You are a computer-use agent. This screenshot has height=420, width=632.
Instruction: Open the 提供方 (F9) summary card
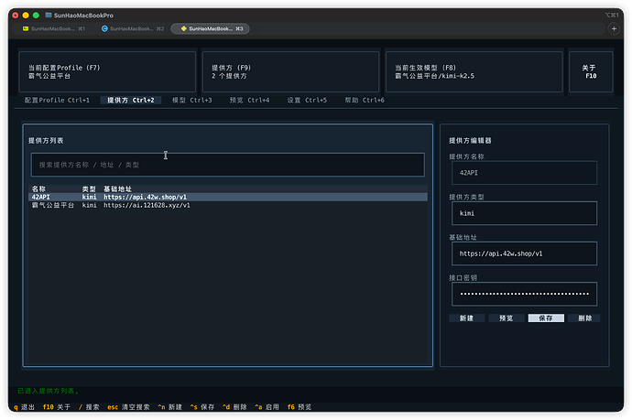290,71
